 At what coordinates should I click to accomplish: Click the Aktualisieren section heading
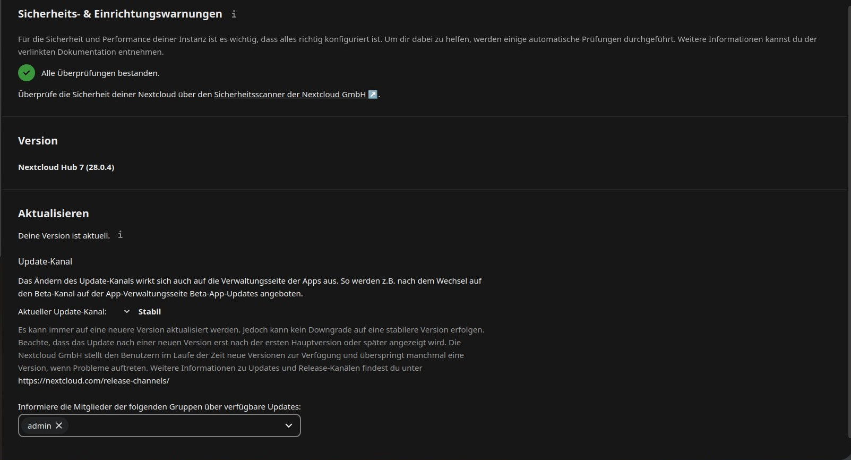[x=54, y=214]
